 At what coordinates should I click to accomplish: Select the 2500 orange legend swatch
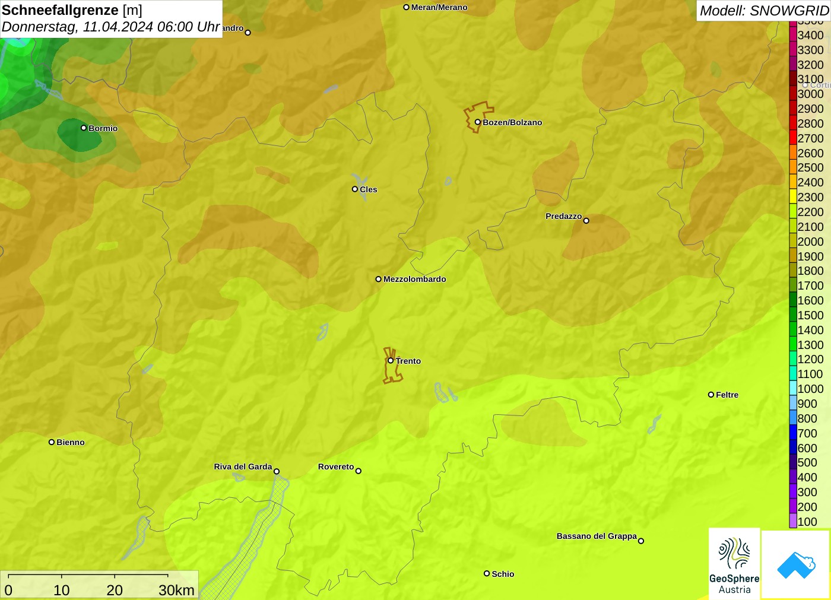(793, 167)
